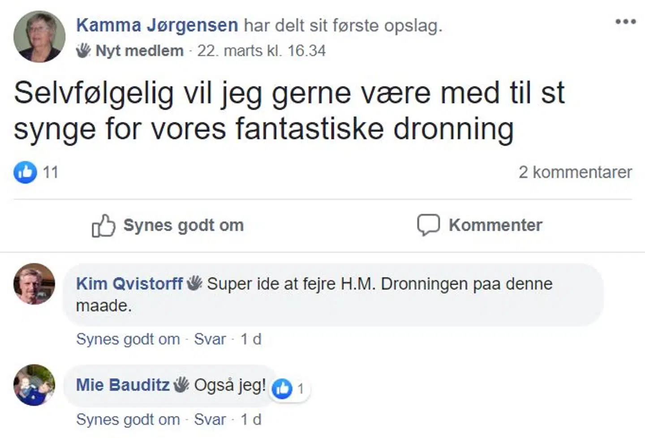
Task: Open the three-dots post options menu
Action: pos(625,21)
